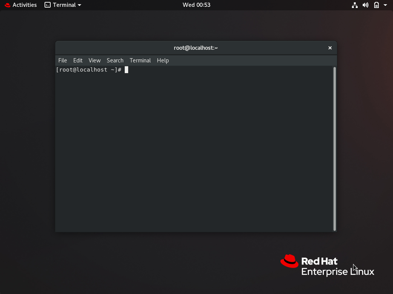
Task: Open the Activities overview
Action: pos(21,5)
